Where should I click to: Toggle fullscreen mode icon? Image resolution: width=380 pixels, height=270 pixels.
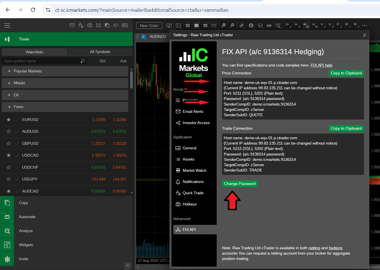pos(99,25)
